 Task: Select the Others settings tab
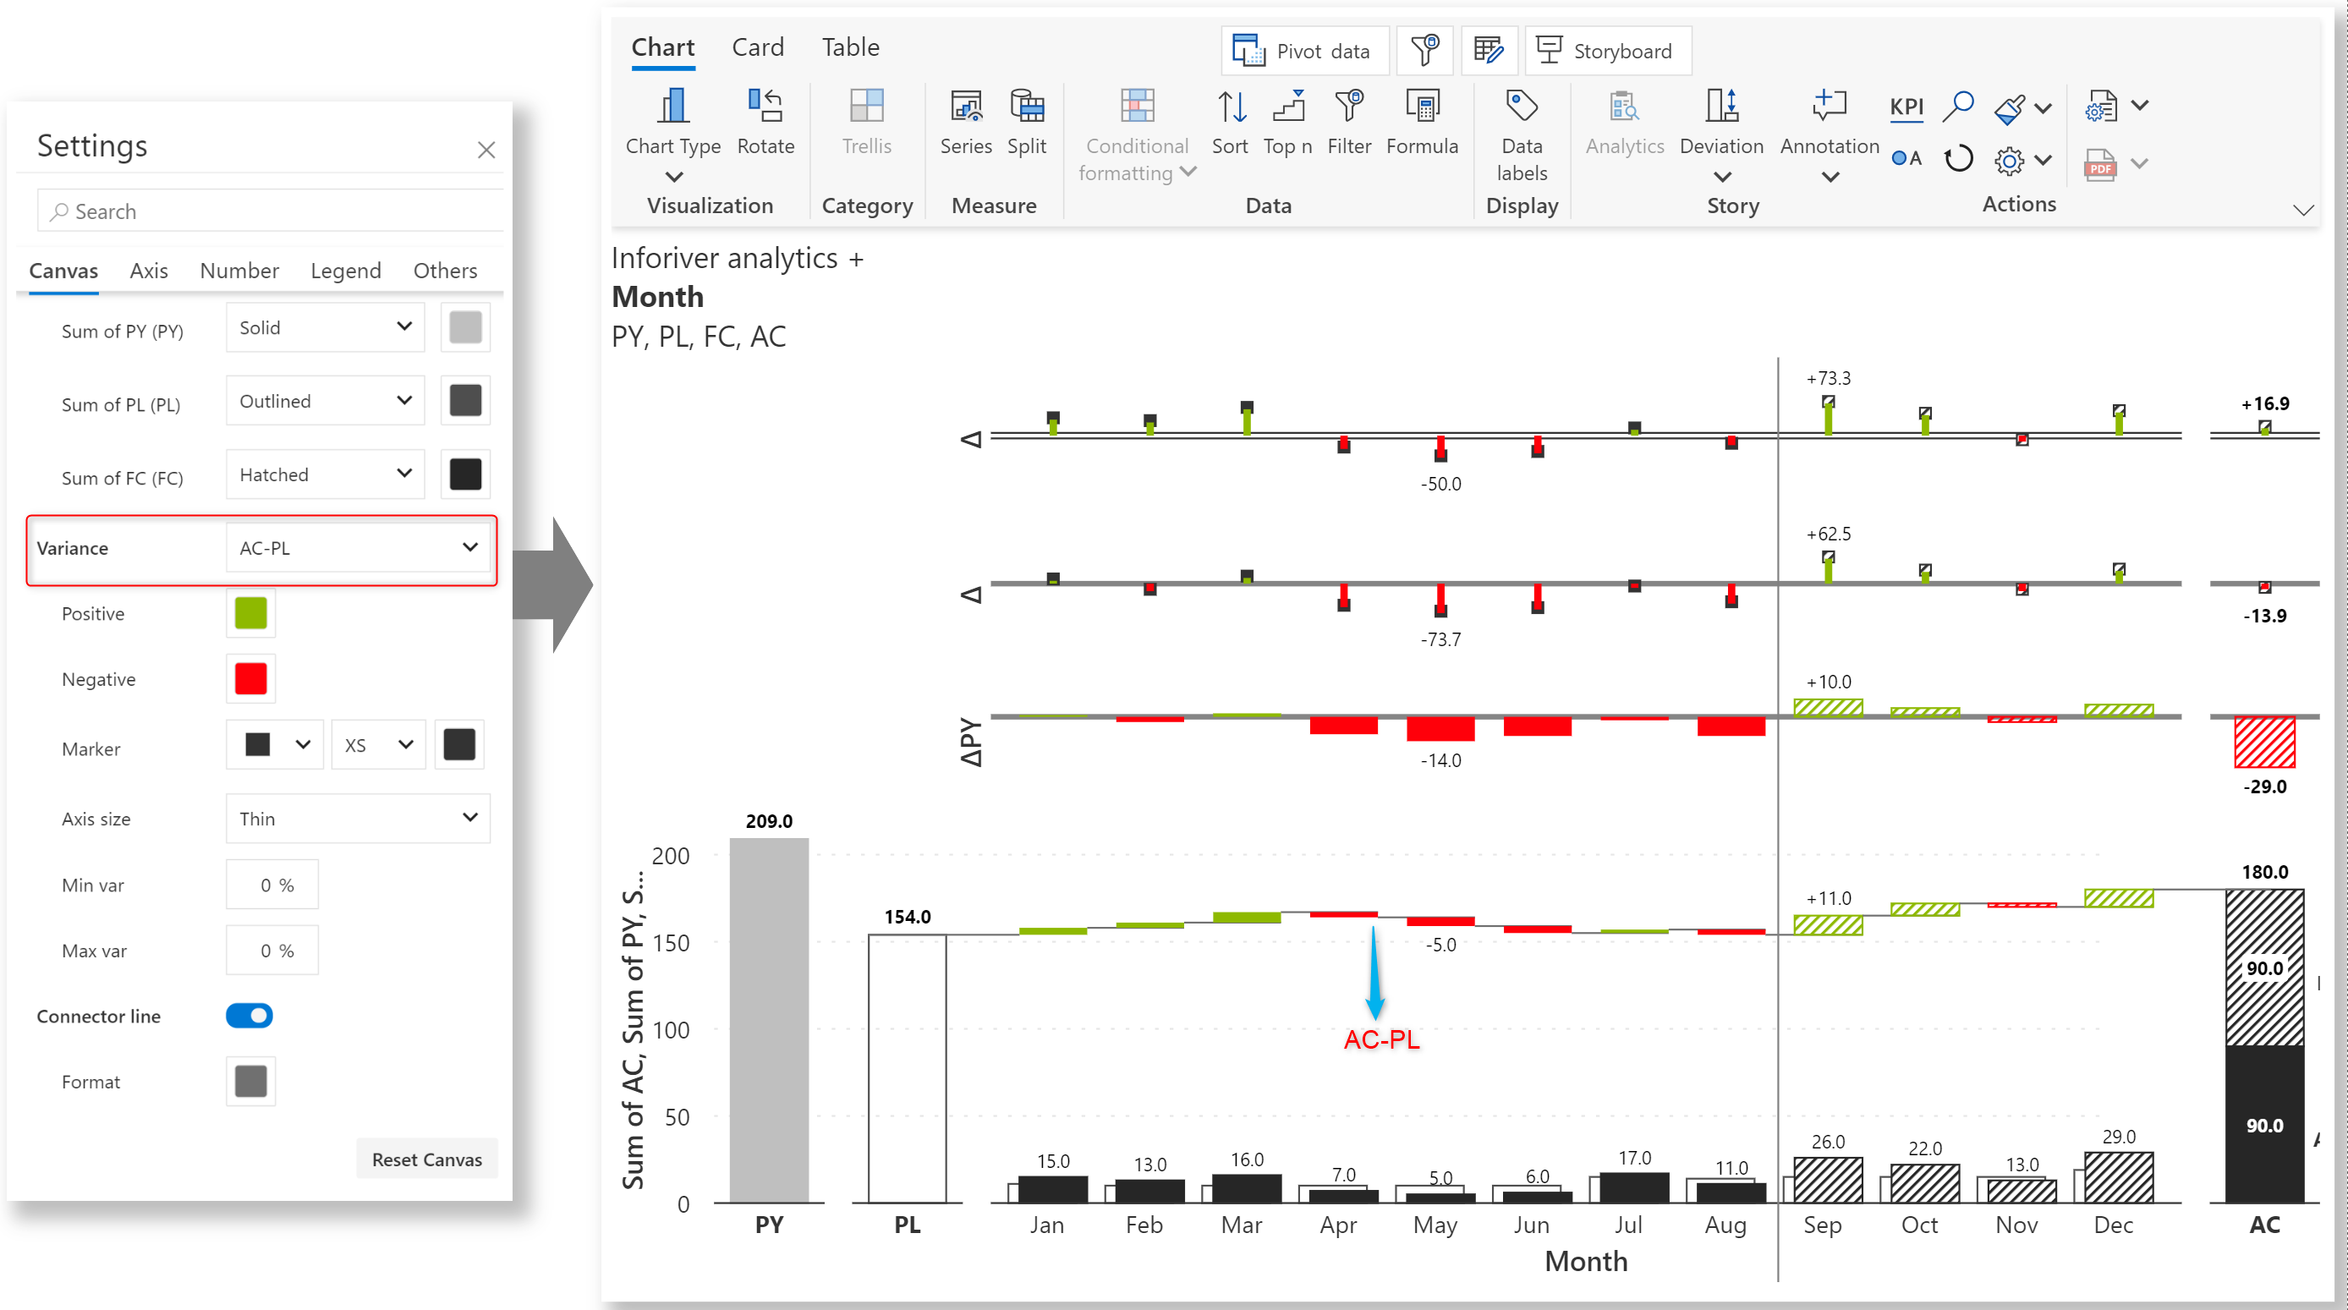point(445,271)
